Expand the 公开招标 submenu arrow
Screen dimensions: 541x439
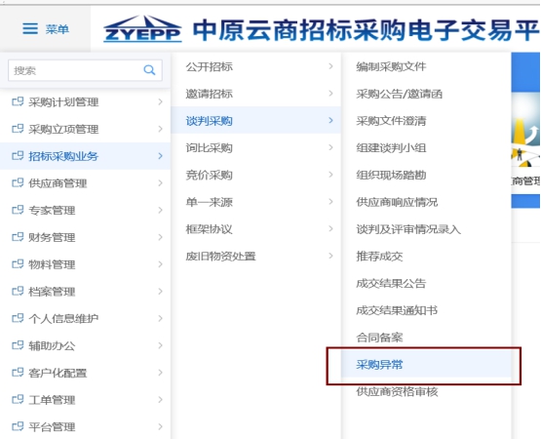[330, 66]
